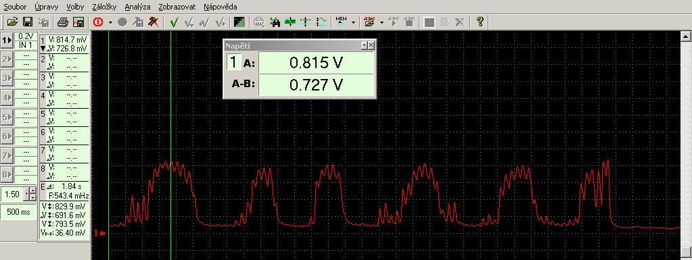Click the green checkmark toolbar icon
The width and height of the screenshot is (692, 260).
tap(174, 22)
